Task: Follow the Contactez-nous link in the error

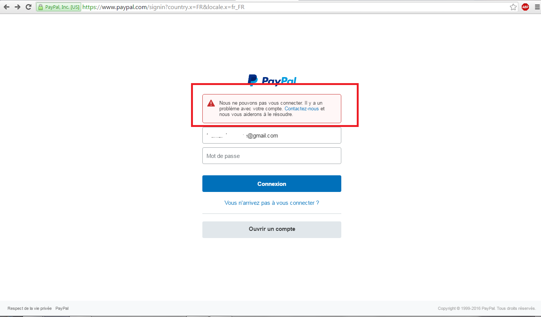Action: click(x=302, y=109)
